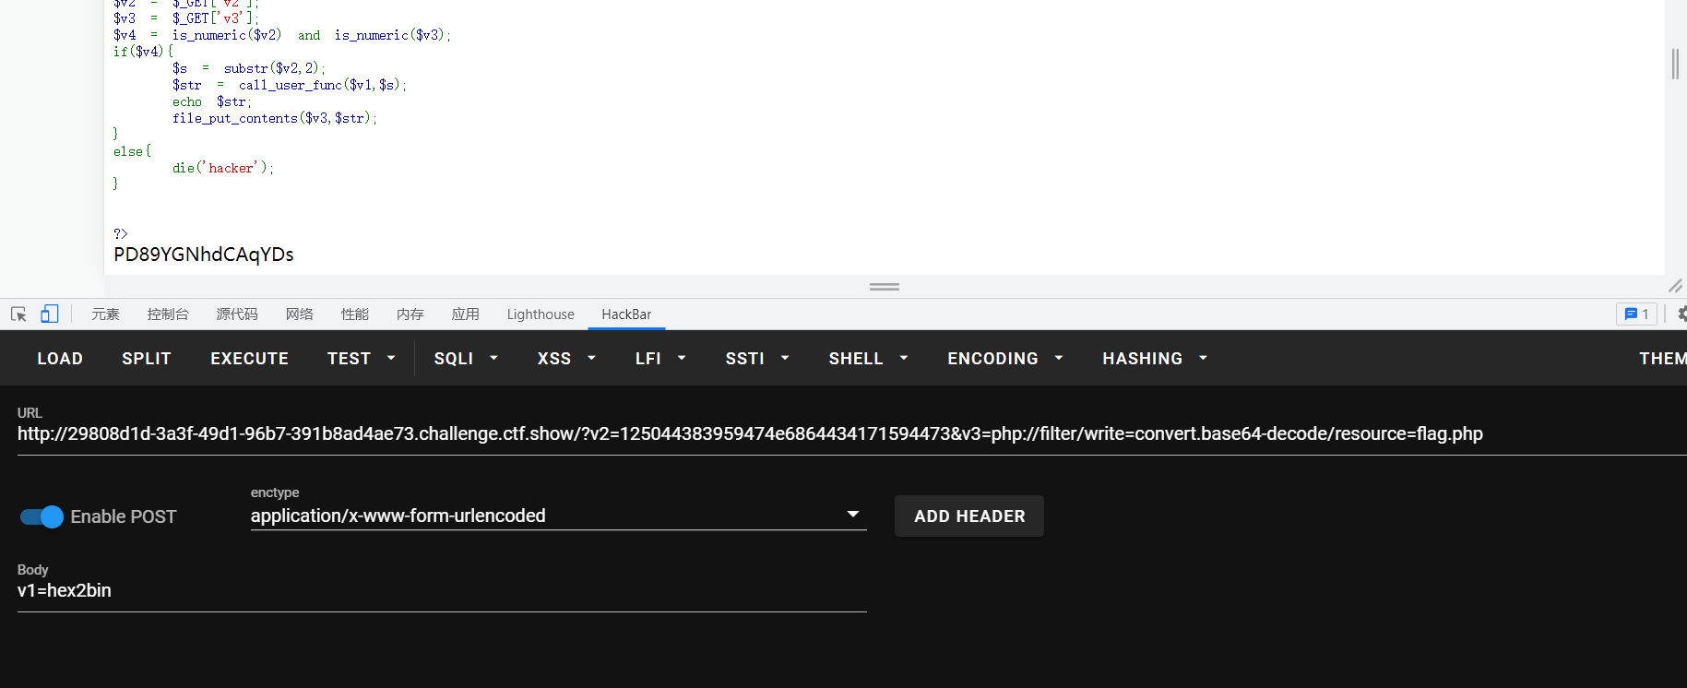Click the SPLIT button in HackBar
The image size is (1687, 688).
coord(147,359)
